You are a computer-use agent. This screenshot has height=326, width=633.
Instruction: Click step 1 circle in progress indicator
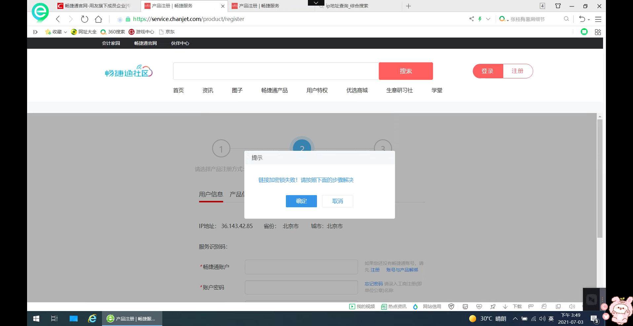[x=221, y=149]
